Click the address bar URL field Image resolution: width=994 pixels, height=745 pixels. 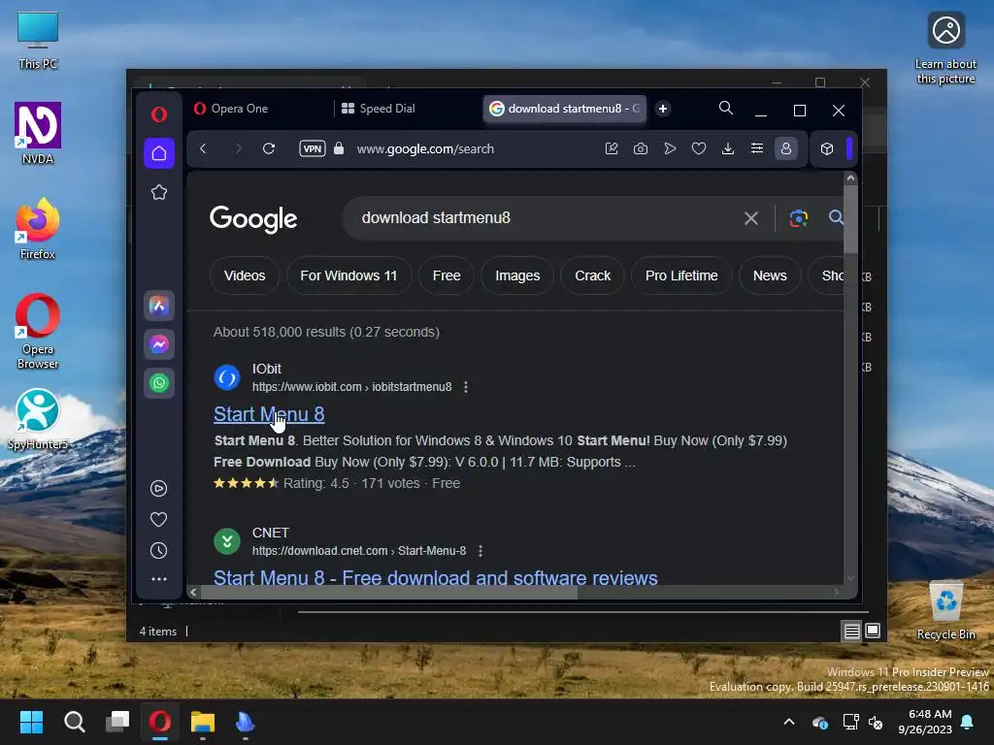[x=425, y=148]
